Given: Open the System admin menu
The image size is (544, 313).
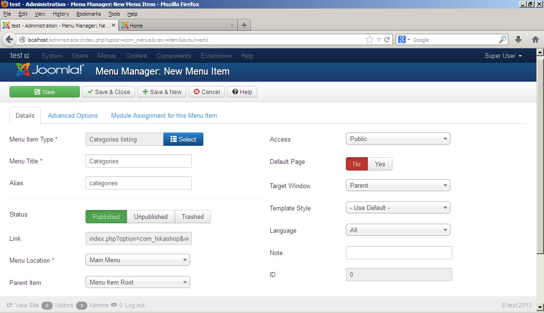Looking at the screenshot, I should click(x=52, y=56).
